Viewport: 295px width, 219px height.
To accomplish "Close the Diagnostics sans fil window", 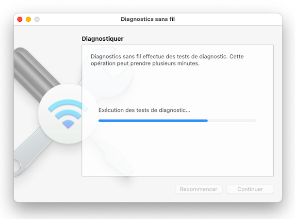I will coord(20,19).
